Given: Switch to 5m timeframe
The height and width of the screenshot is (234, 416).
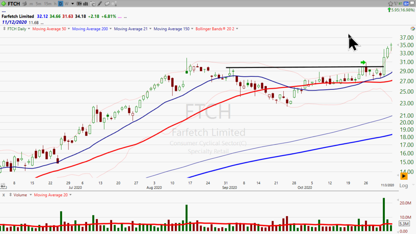Looking at the screenshot, I should (39, 4).
